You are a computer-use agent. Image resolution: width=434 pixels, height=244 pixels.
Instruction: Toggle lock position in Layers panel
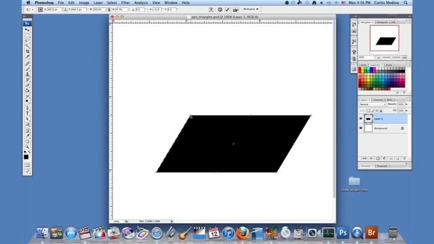377,110
